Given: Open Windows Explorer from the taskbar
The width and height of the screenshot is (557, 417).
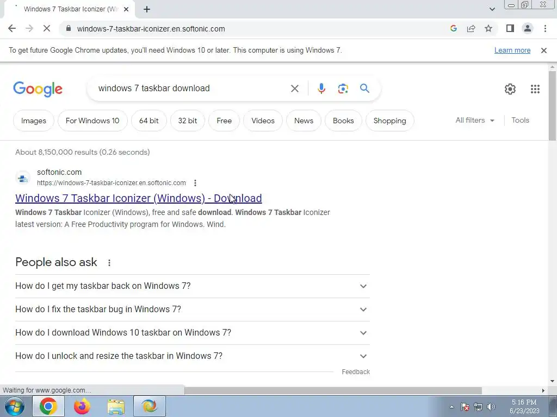Looking at the screenshot, I should pyautogui.click(x=116, y=406).
